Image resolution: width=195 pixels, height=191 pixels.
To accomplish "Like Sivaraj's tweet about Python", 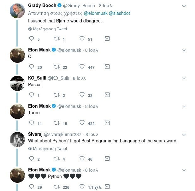I will coord(82,159).
